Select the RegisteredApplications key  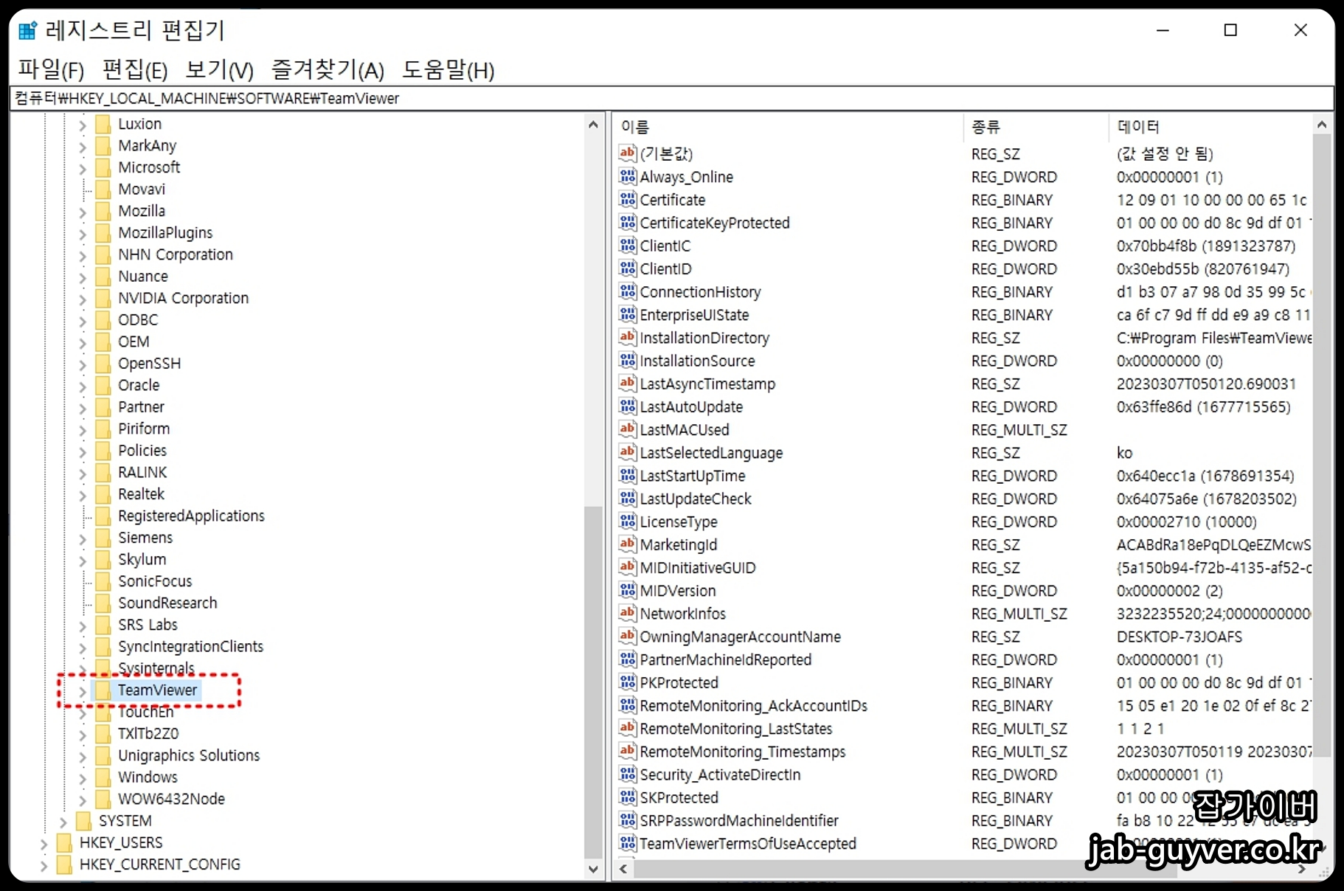[191, 516]
